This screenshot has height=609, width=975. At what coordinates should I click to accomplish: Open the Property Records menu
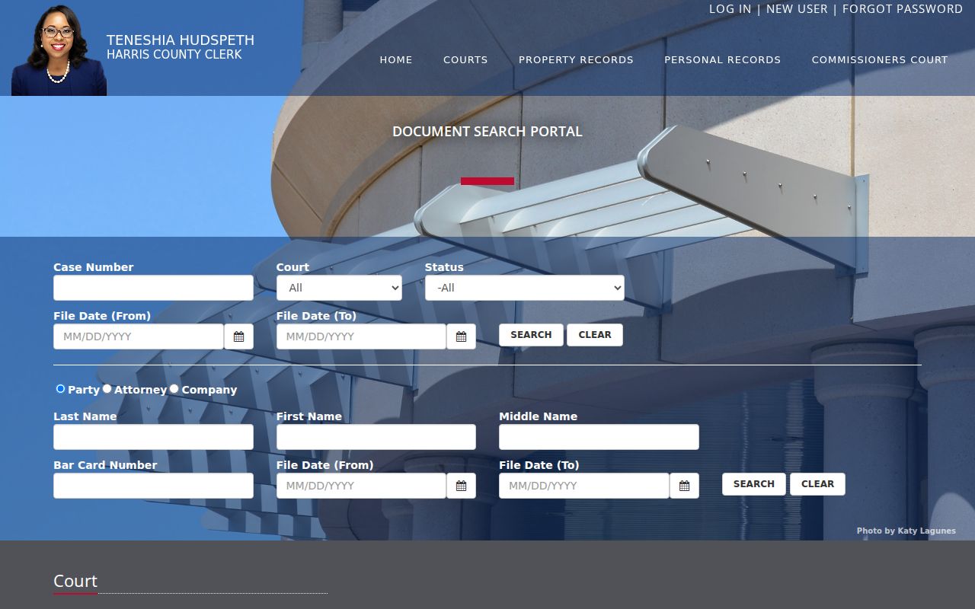(576, 59)
